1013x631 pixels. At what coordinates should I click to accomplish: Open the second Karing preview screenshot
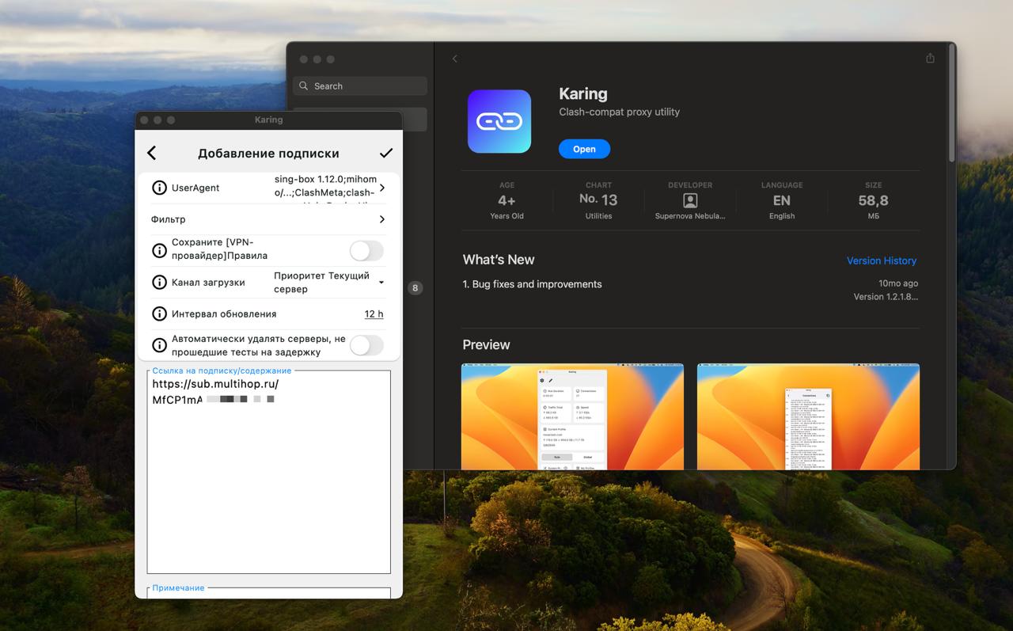click(808, 416)
